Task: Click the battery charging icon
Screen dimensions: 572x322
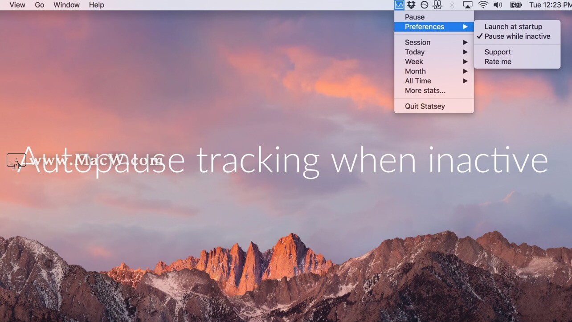Action: click(516, 5)
